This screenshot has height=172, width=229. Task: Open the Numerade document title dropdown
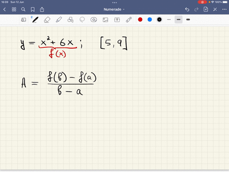[114, 10]
